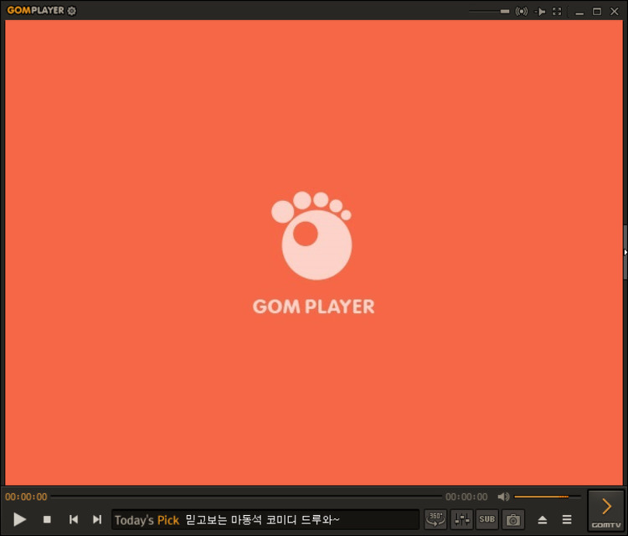Viewport: 628px width, 536px height.
Task: Start playback with the Play button
Action: coord(19,519)
